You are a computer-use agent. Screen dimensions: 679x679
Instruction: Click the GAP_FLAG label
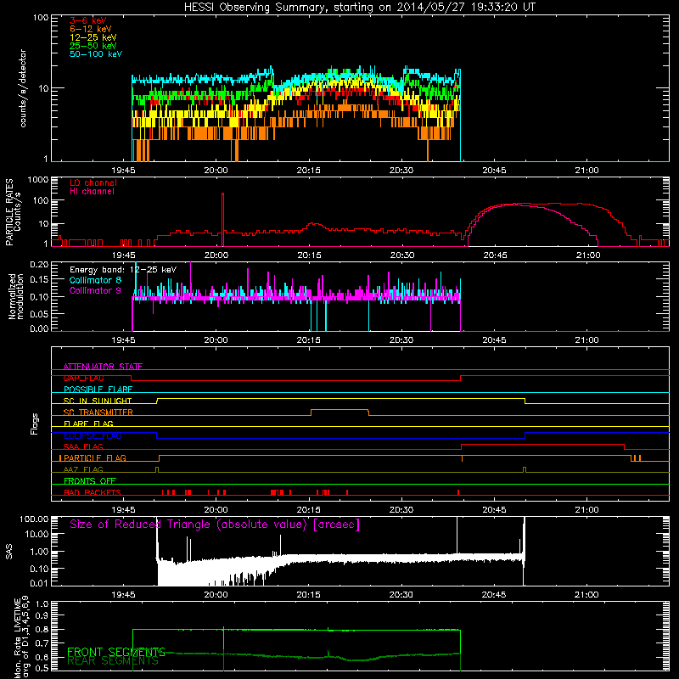[83, 378]
